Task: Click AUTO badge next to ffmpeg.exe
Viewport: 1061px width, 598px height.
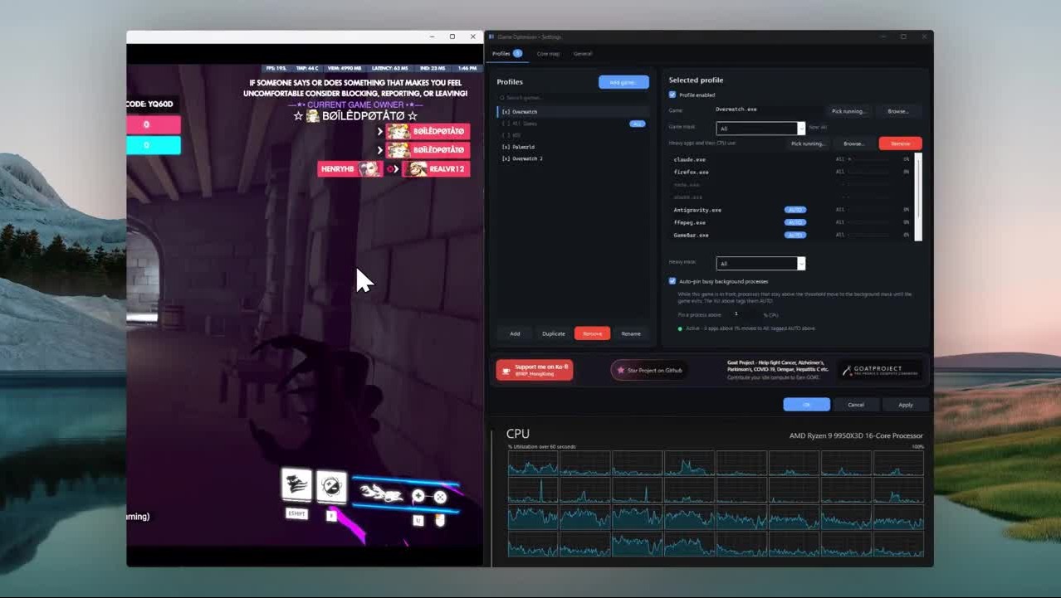Action: (795, 222)
